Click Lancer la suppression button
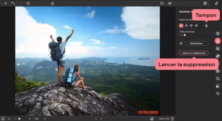This screenshot has height=121, width=222. (x=194, y=53)
